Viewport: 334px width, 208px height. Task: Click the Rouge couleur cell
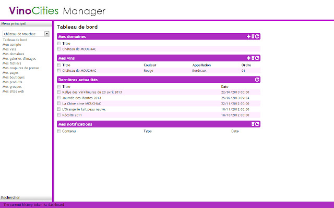pos(148,71)
